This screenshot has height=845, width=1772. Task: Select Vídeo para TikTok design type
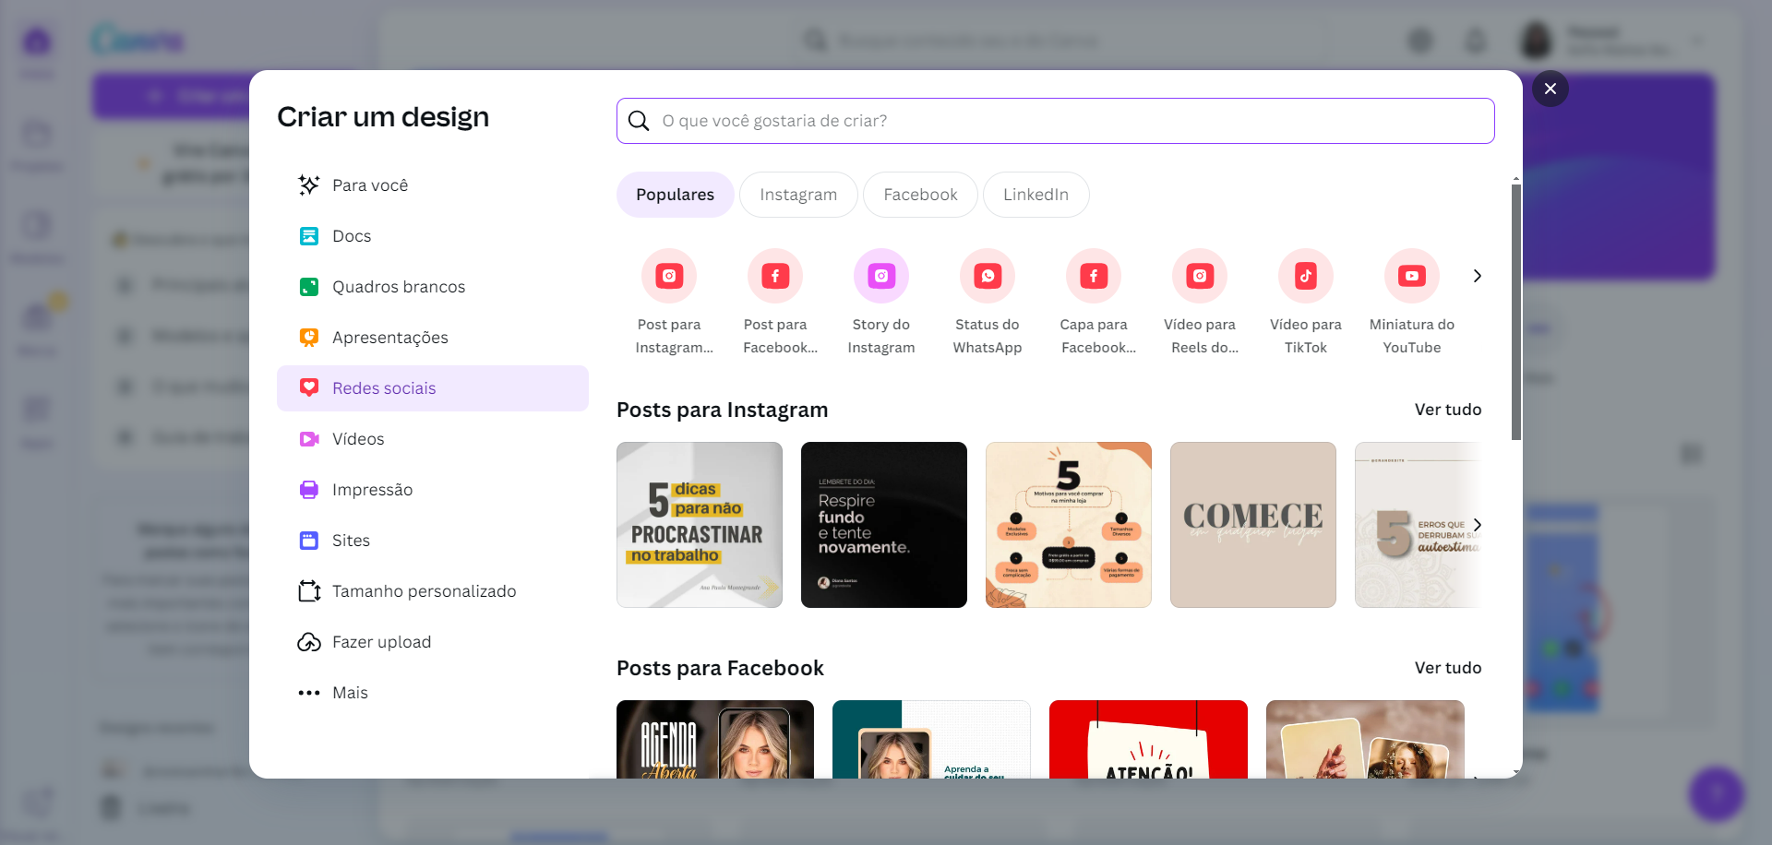pyautogui.click(x=1305, y=275)
